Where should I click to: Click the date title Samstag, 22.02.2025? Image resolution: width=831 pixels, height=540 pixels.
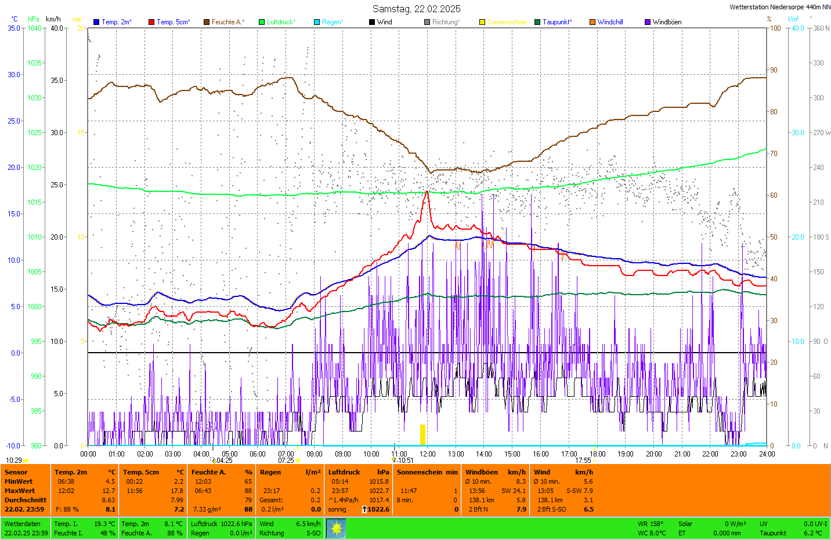point(416,9)
